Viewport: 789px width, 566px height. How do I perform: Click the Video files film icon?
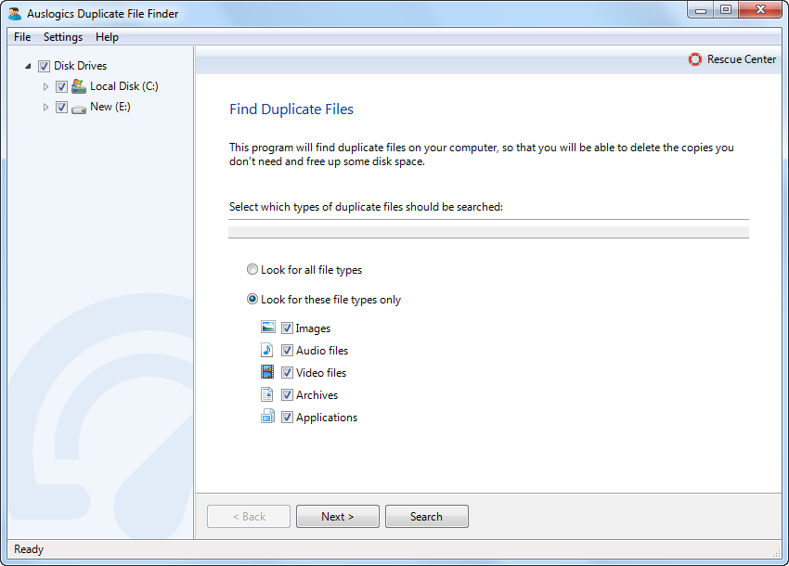268,372
